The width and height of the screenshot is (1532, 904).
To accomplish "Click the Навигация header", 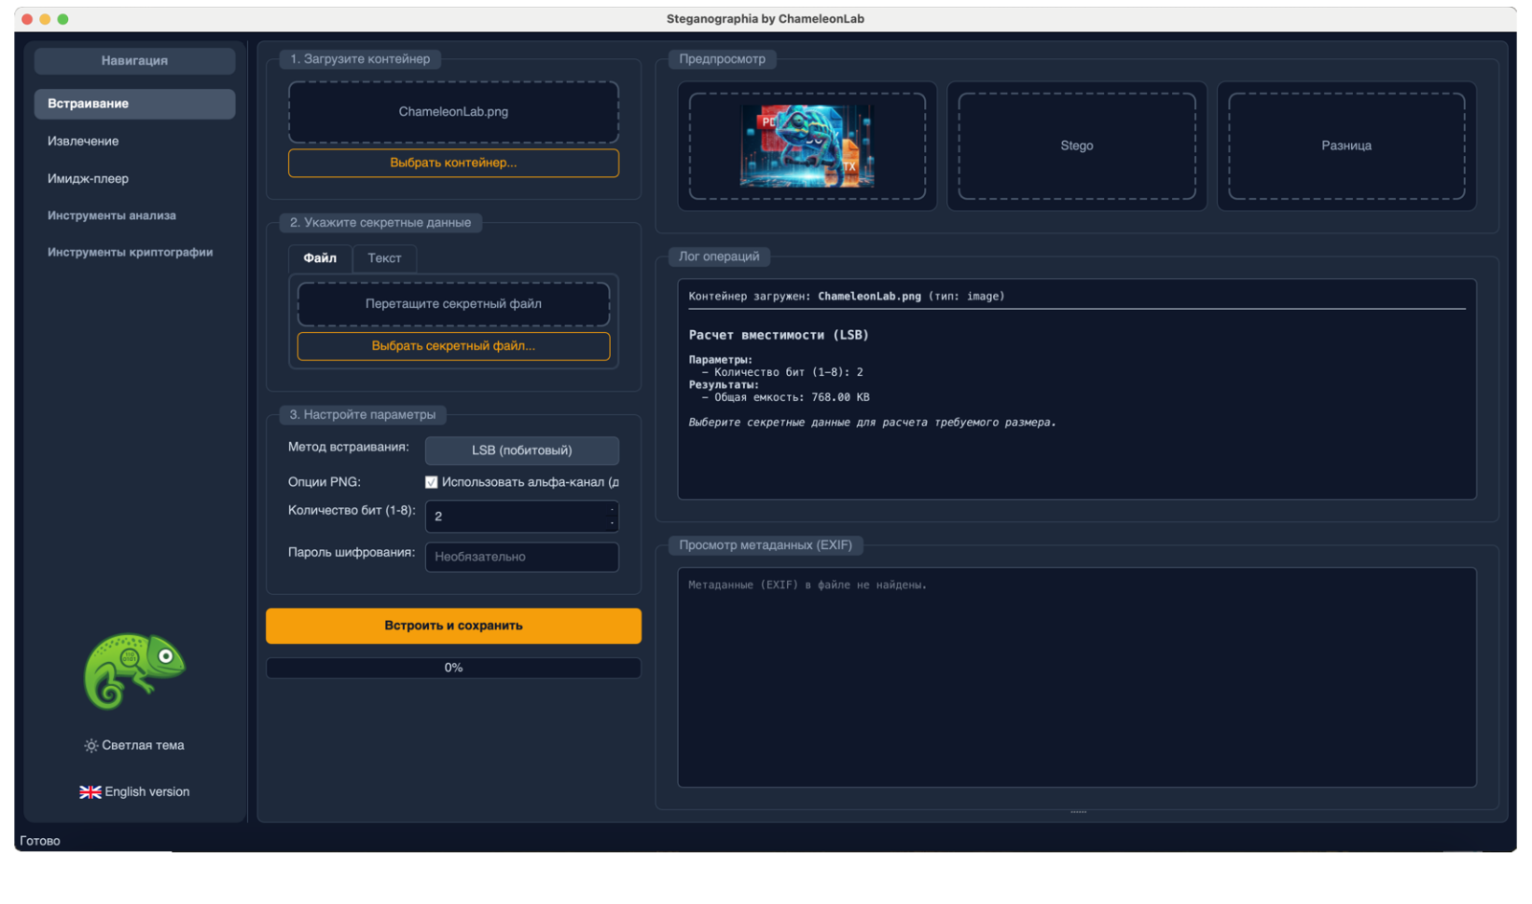I will (134, 60).
